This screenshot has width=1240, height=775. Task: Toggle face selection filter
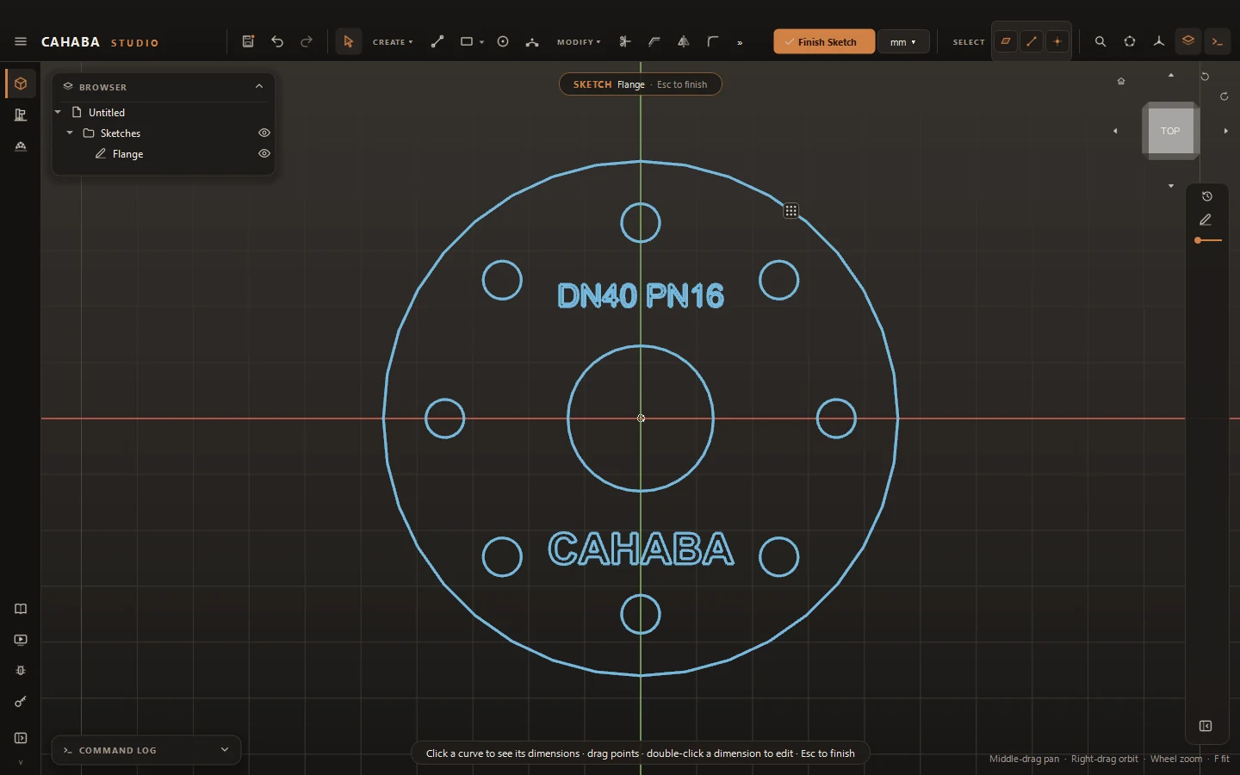pos(1006,41)
